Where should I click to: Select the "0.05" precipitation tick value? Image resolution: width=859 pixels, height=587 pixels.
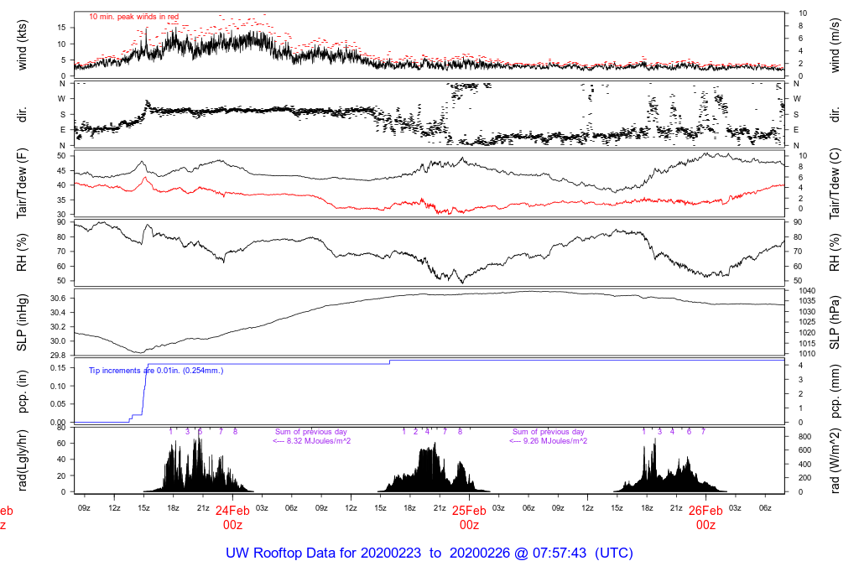(58, 404)
